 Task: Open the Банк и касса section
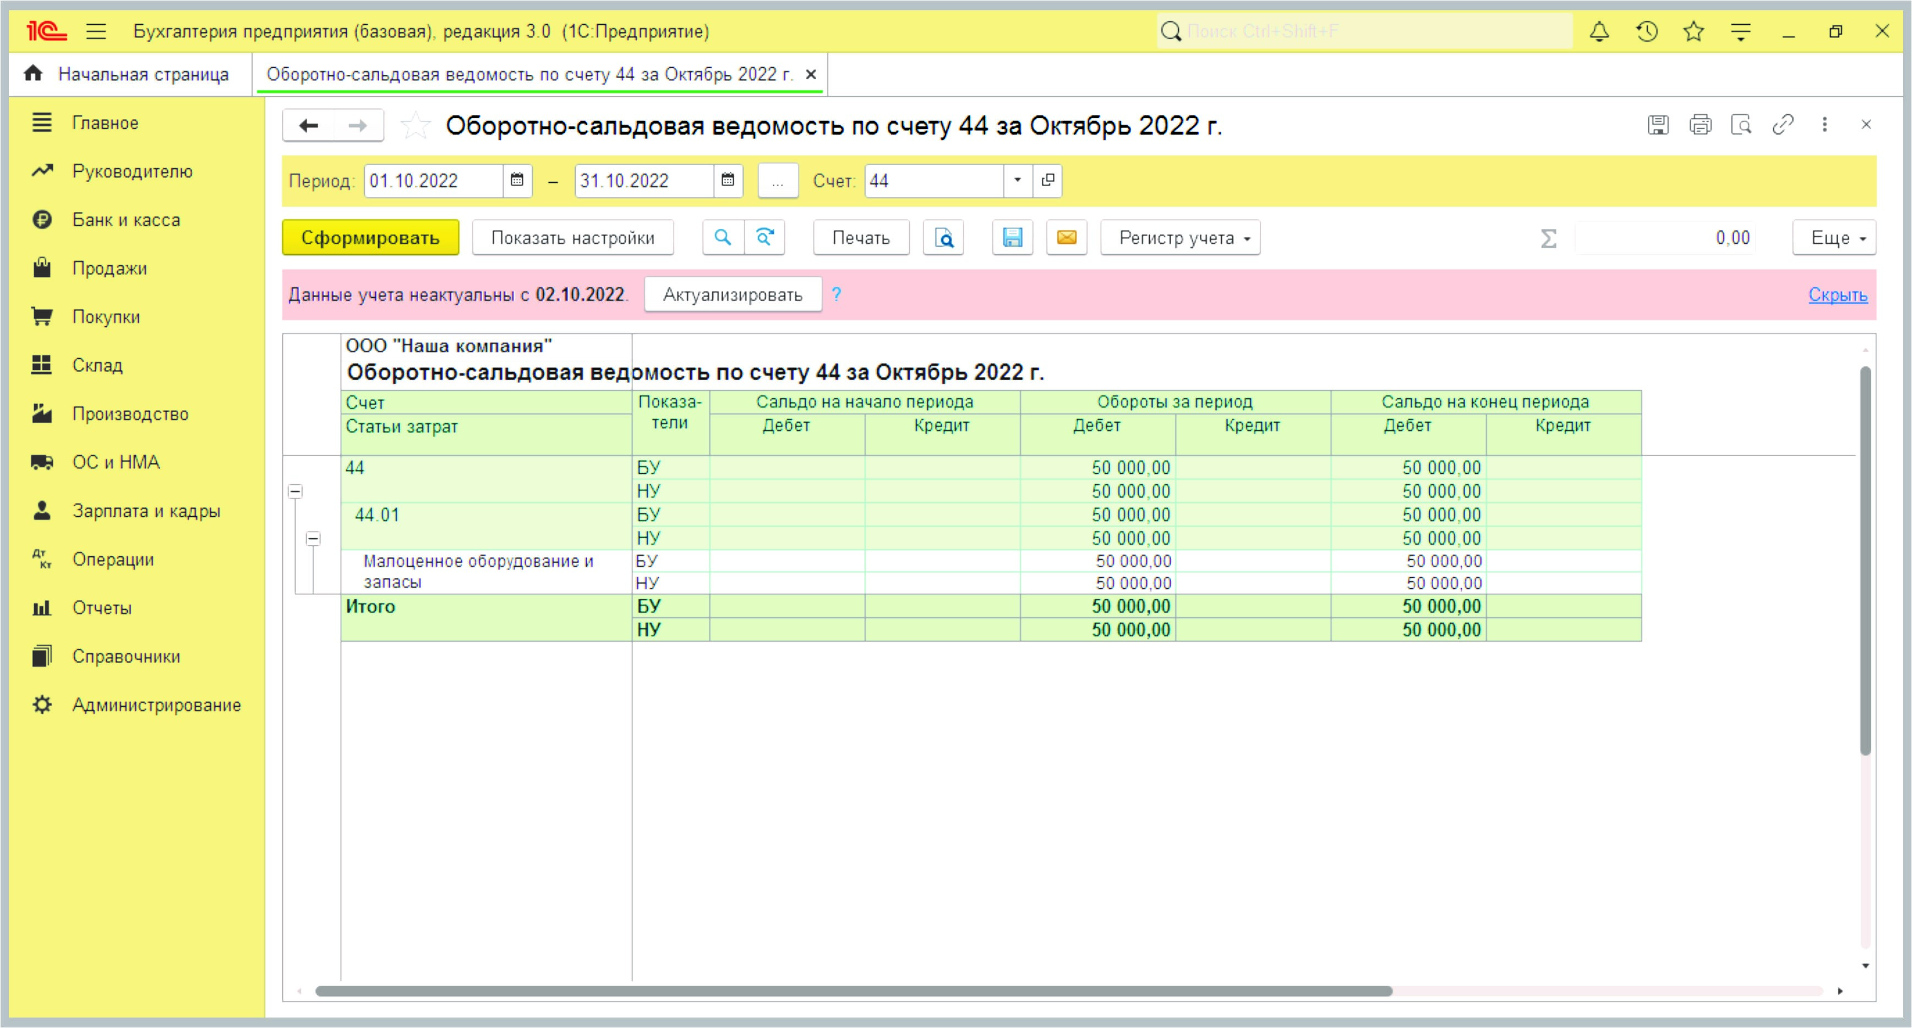point(125,220)
